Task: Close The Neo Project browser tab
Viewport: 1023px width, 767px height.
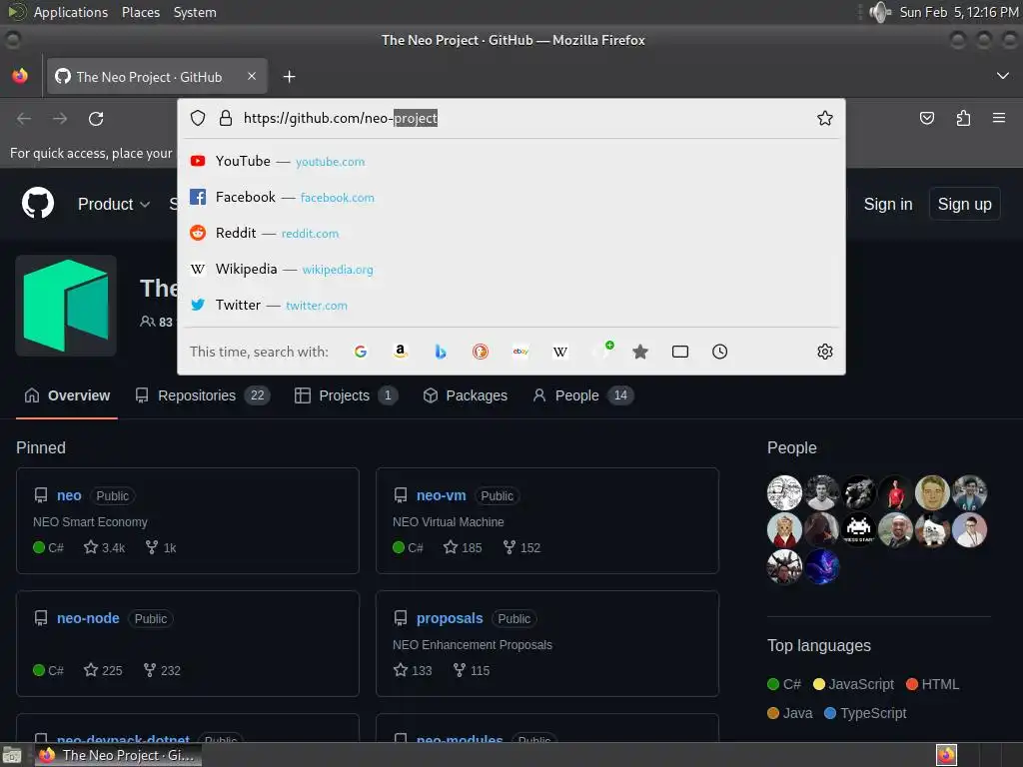Action: [252, 76]
